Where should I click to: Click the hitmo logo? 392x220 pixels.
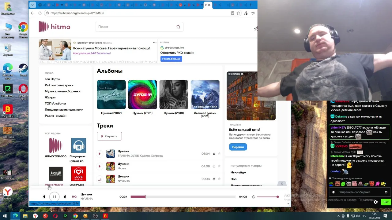click(x=55, y=27)
